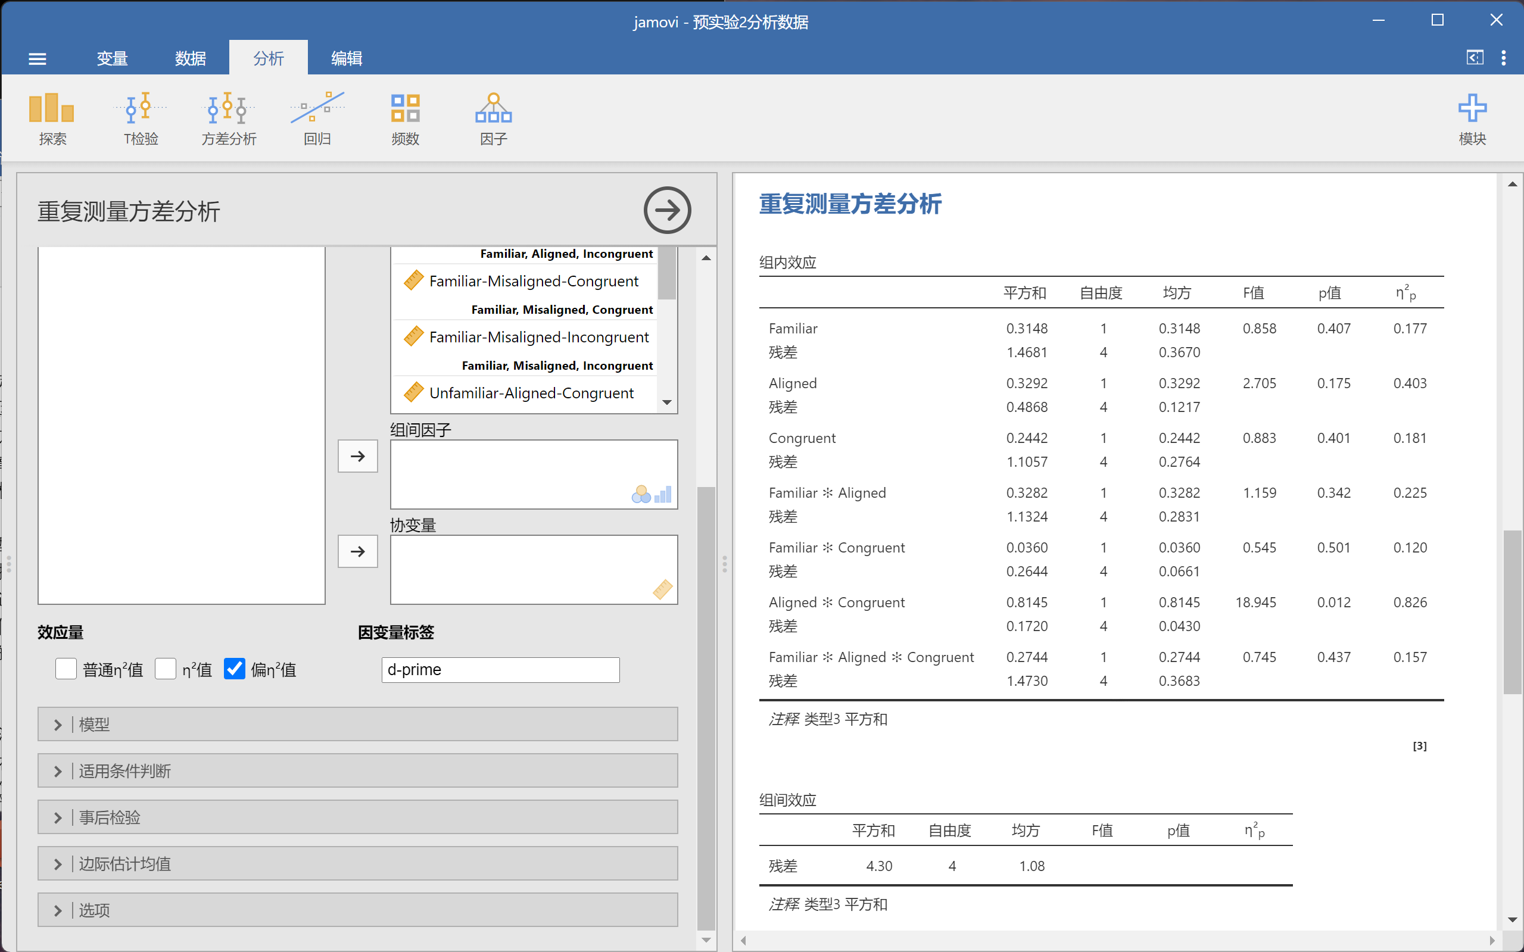Screen dimensions: 1524x952
Task: Expand the 适用条件判断 section
Action: 358,770
